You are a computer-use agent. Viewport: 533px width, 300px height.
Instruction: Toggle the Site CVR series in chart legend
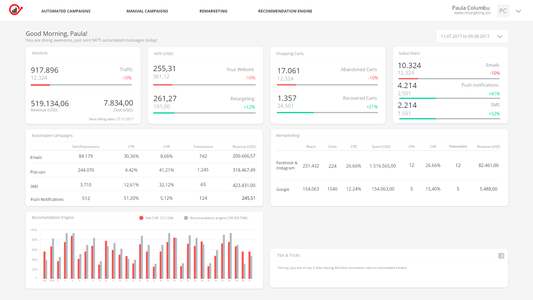point(157,218)
